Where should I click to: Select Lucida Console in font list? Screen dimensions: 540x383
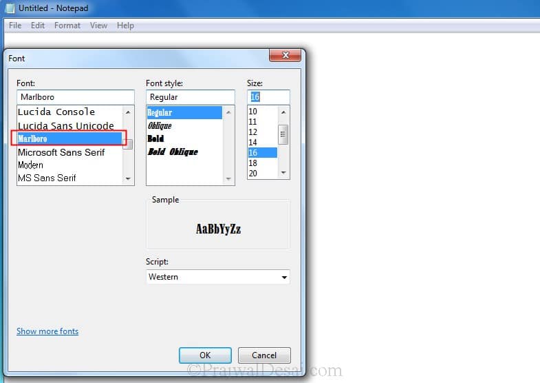(x=69, y=112)
